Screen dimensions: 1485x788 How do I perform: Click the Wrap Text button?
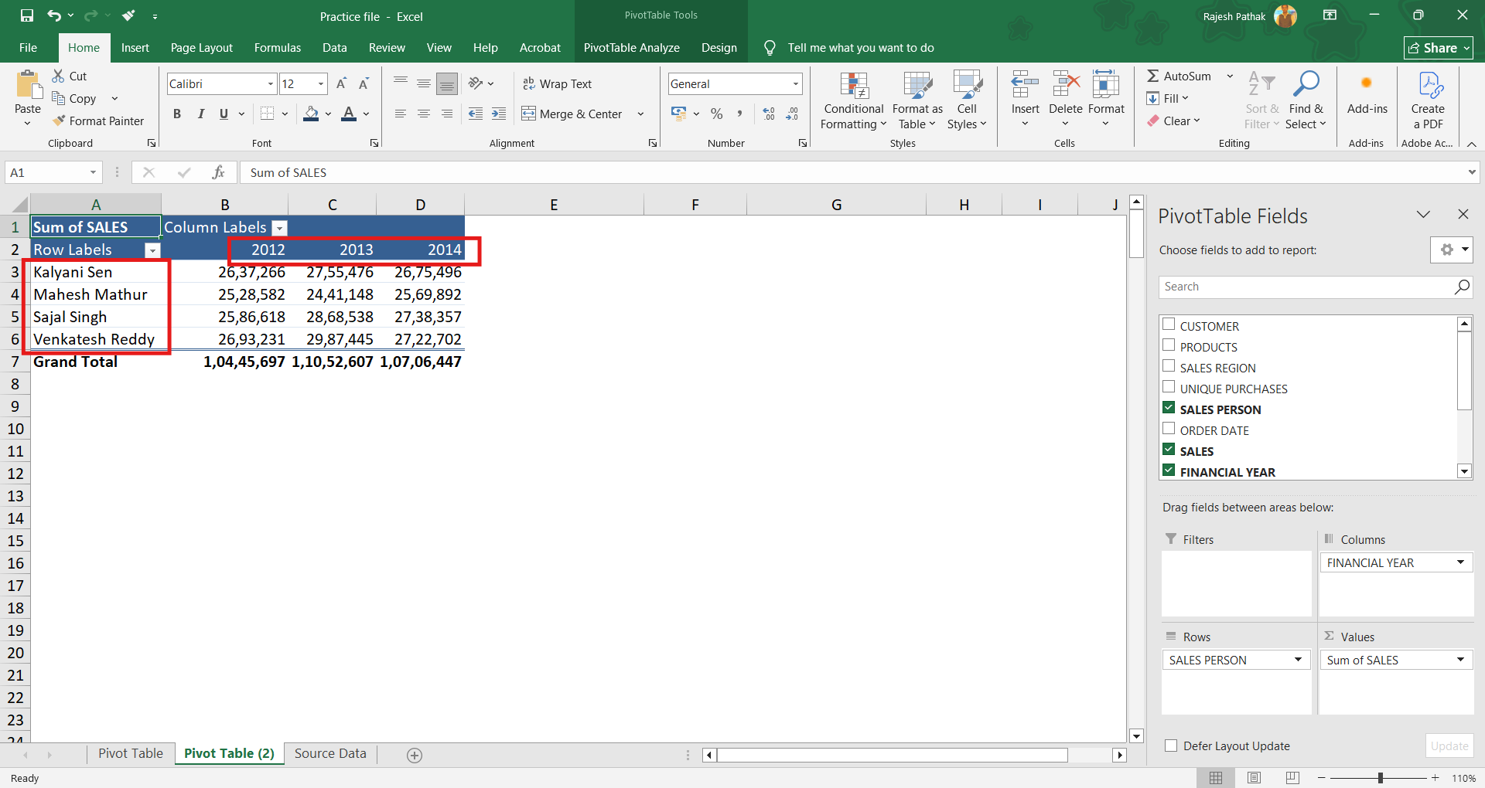coord(557,84)
